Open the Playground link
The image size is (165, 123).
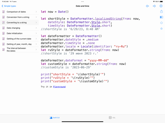(59, 87)
